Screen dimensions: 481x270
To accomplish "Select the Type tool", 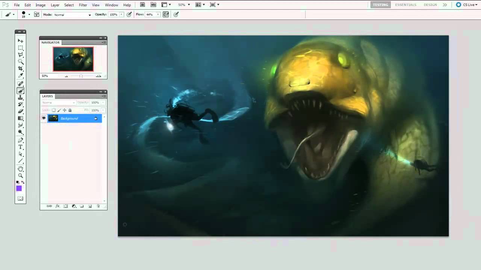I will click(21, 147).
